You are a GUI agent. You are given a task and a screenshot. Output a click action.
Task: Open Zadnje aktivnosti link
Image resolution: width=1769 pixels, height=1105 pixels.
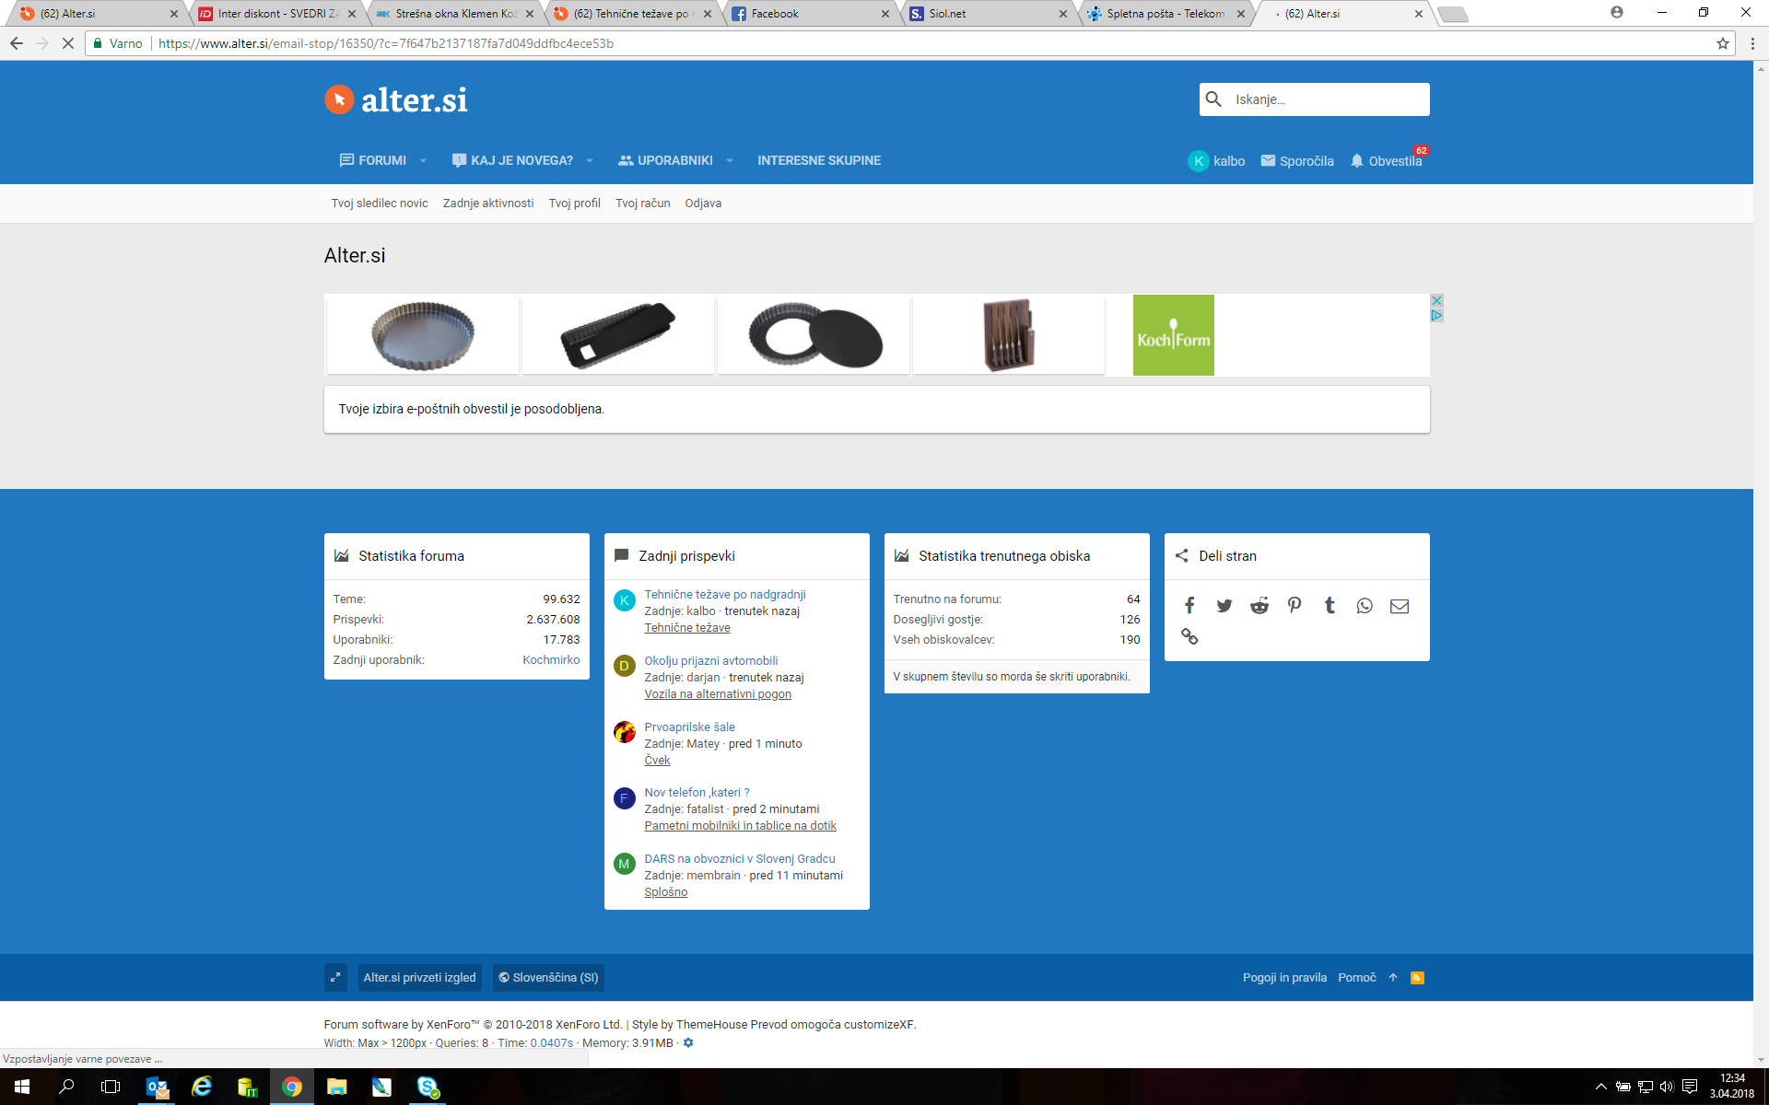point(488,204)
